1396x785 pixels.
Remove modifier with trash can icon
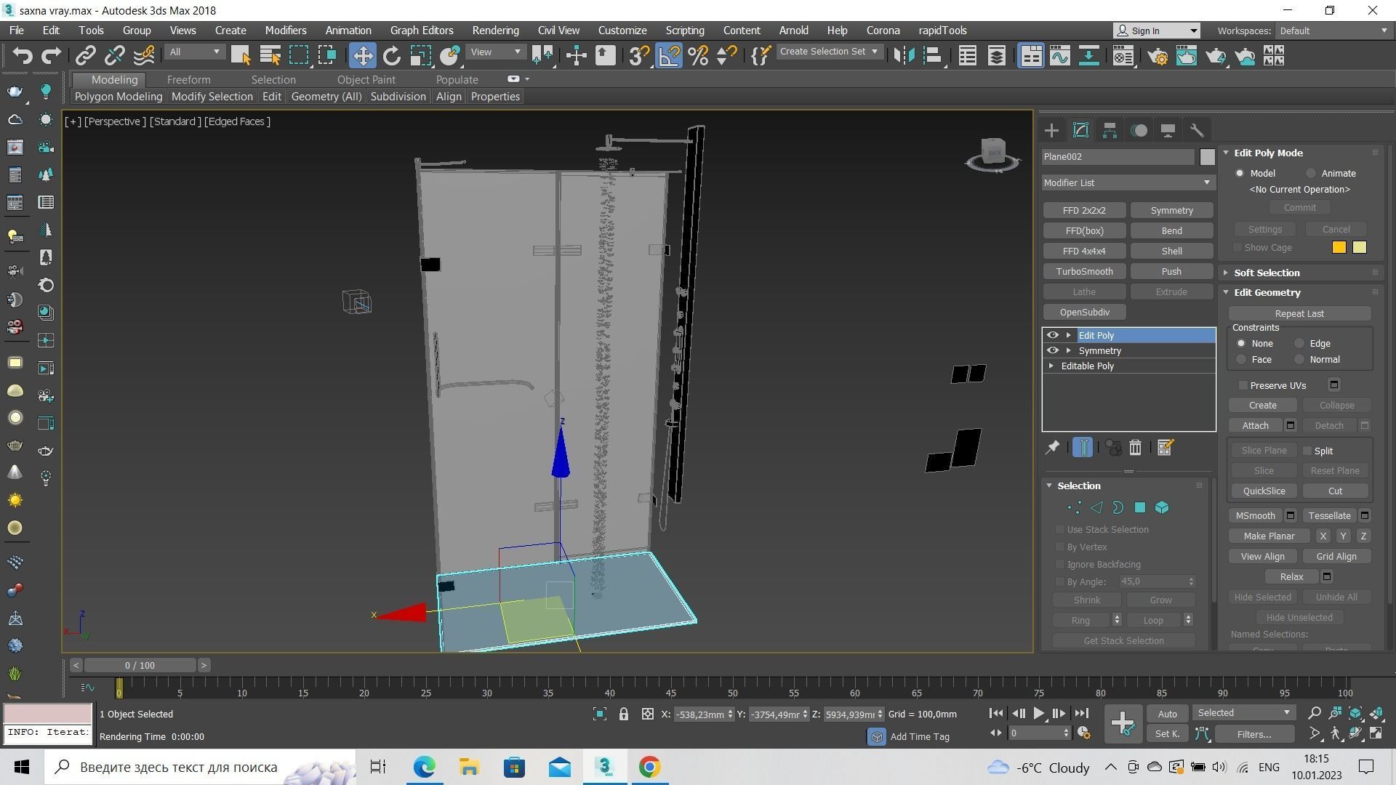coord(1135,448)
